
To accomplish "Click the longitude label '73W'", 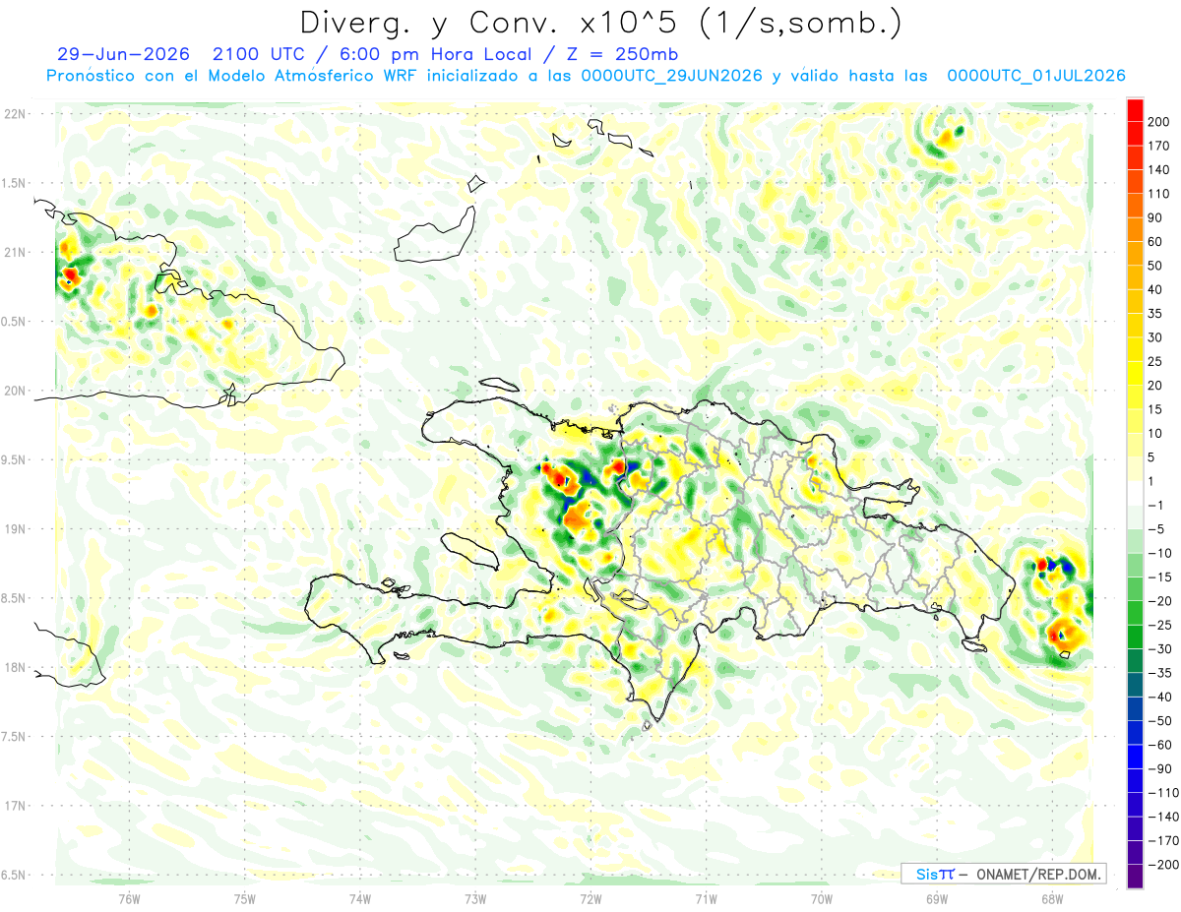I will 475,899.
